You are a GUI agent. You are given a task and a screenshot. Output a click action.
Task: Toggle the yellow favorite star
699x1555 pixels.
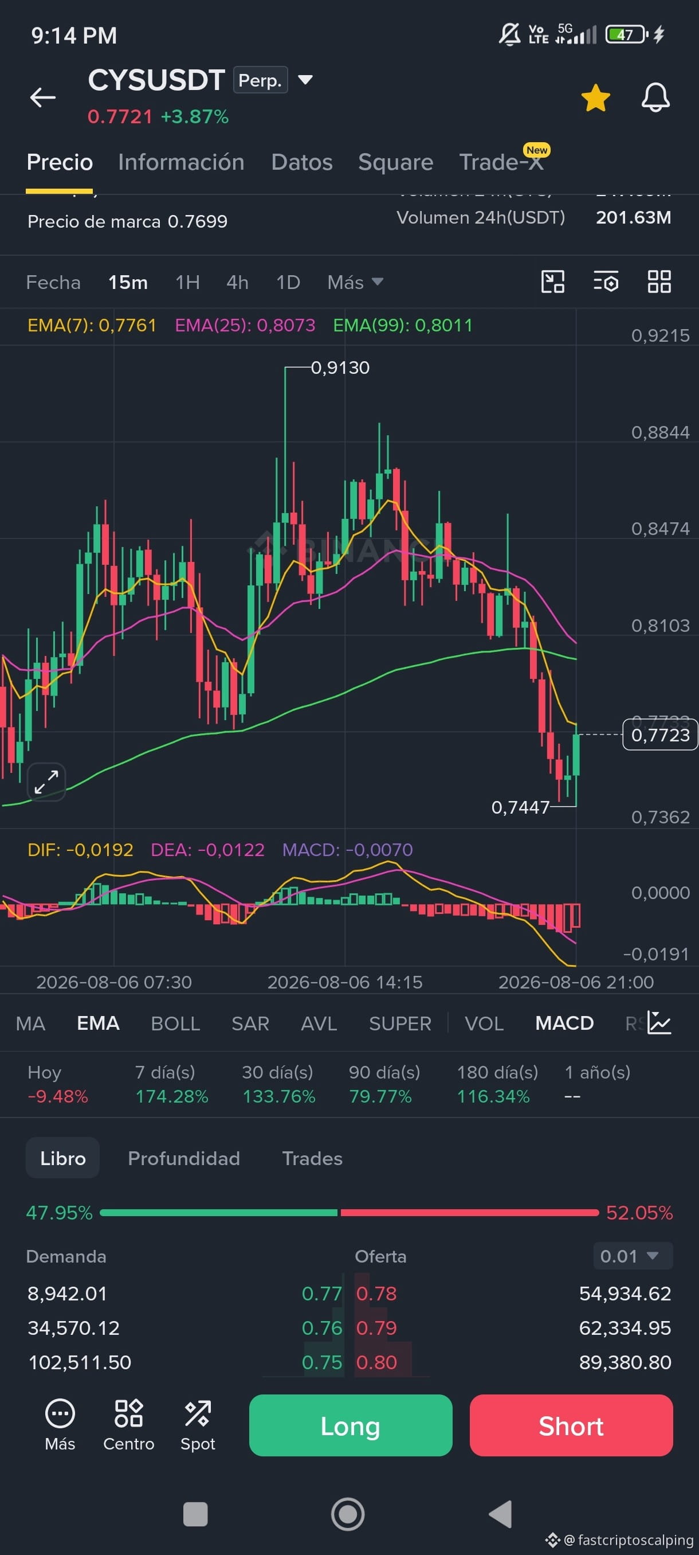tap(595, 98)
